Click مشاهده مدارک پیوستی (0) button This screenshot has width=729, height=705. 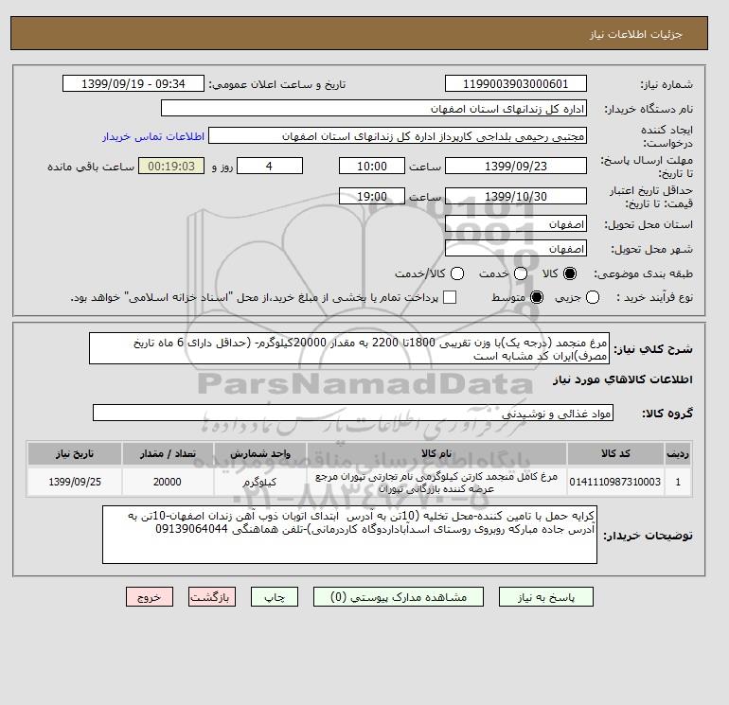[399, 597]
